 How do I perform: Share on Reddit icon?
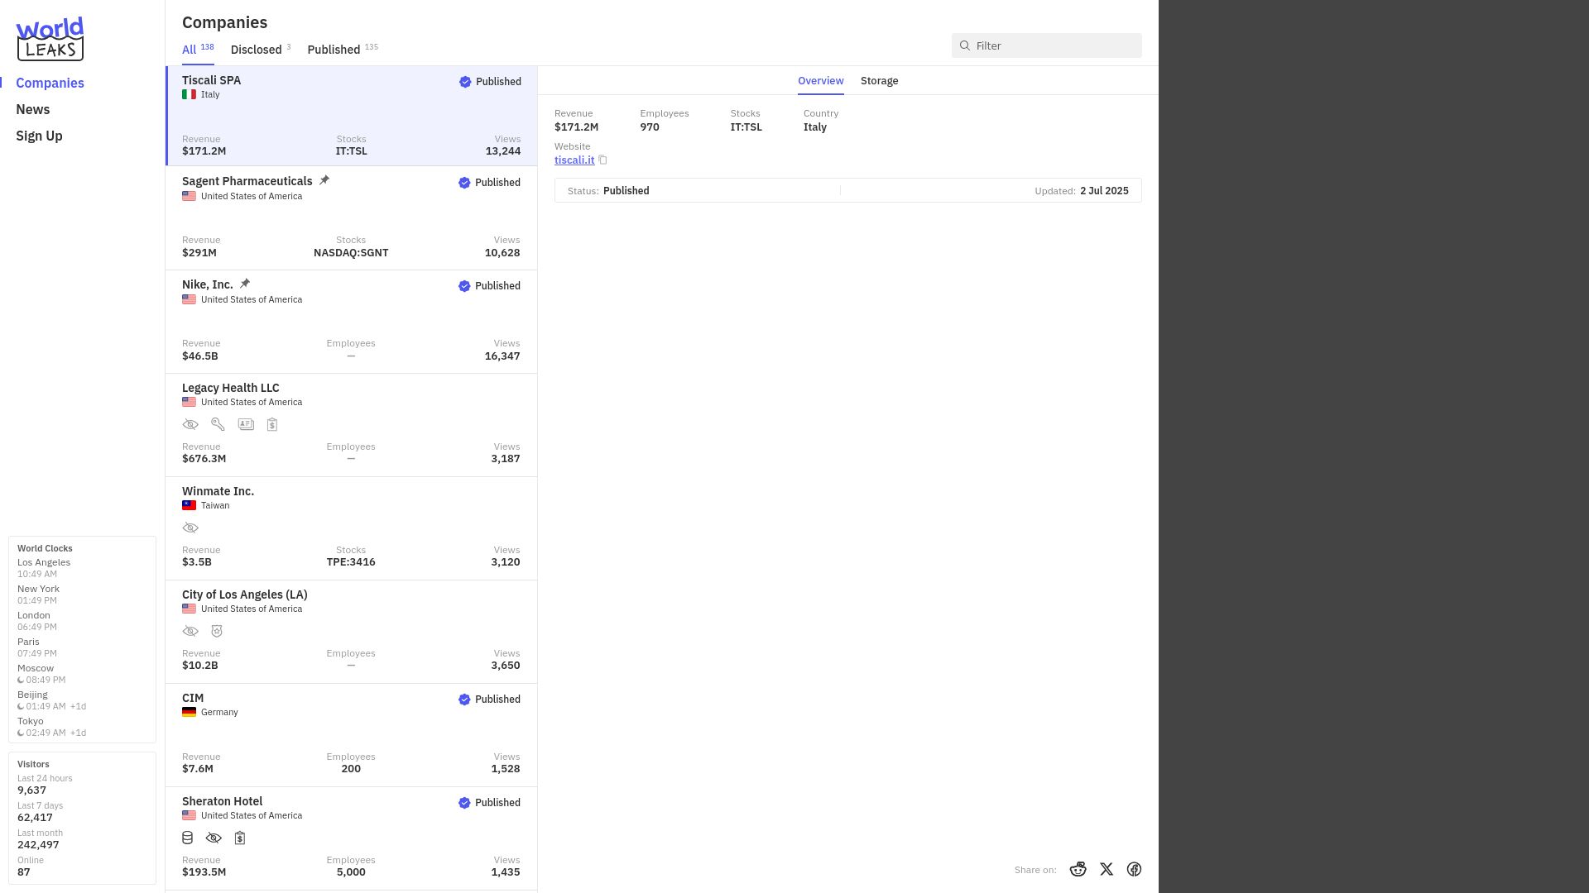coord(1078,869)
